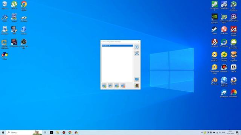This screenshot has width=241, height=135.
Task: Open UltraISO desktop shortcut
Action: (233, 81)
